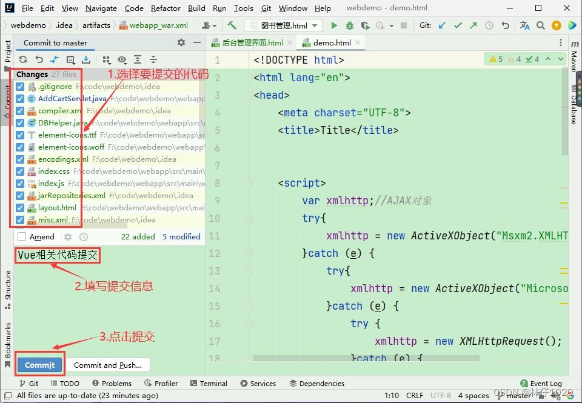
Task: Enable the Amend checkbox
Action: point(22,237)
